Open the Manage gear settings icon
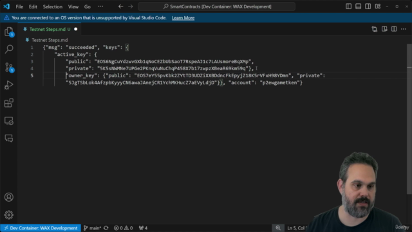Screen dimensions: 412x232 tap(9, 215)
